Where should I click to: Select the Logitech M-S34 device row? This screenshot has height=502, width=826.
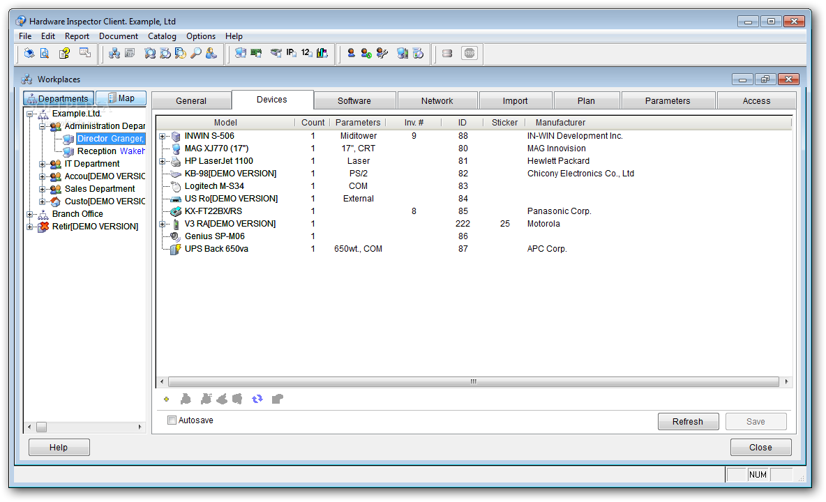click(214, 186)
